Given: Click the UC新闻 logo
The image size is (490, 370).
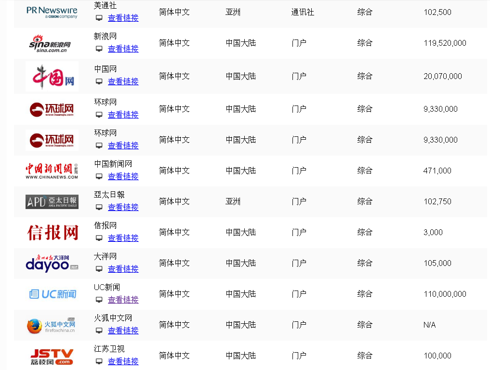Looking at the screenshot, I should coord(53,294).
